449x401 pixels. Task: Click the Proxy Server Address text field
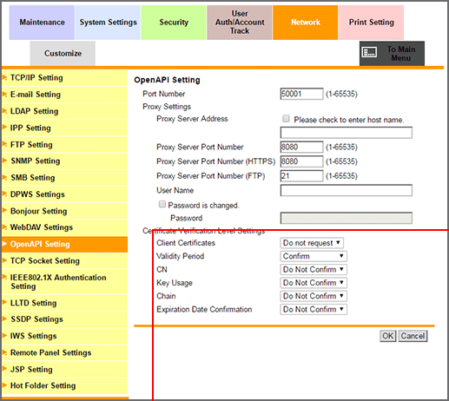tap(347, 133)
